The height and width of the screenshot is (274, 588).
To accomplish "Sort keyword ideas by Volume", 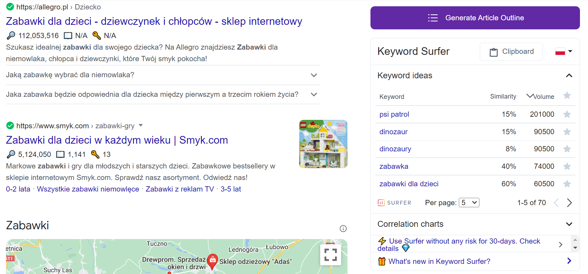I will click(x=540, y=96).
